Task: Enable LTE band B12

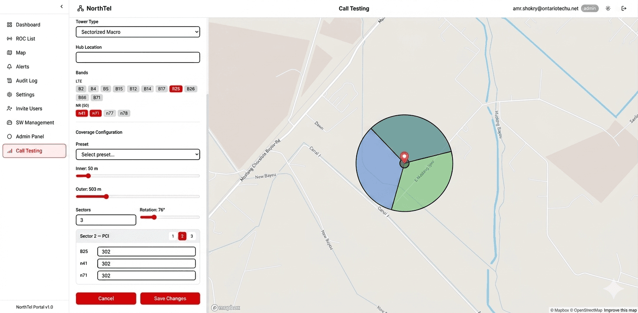Action: pyautogui.click(x=133, y=89)
